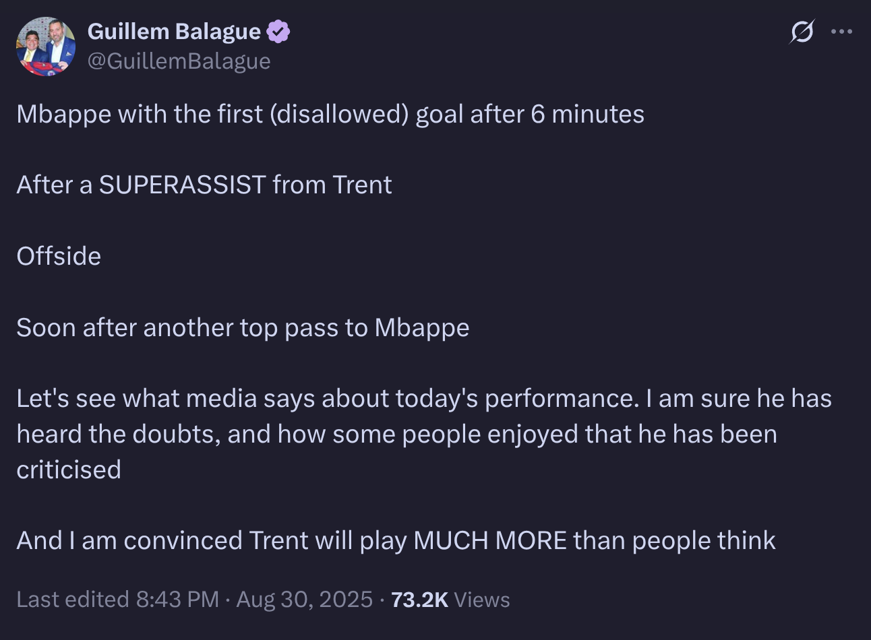Click the capitalized words MUCH MORE
This screenshot has width=871, height=640.
[x=490, y=540]
